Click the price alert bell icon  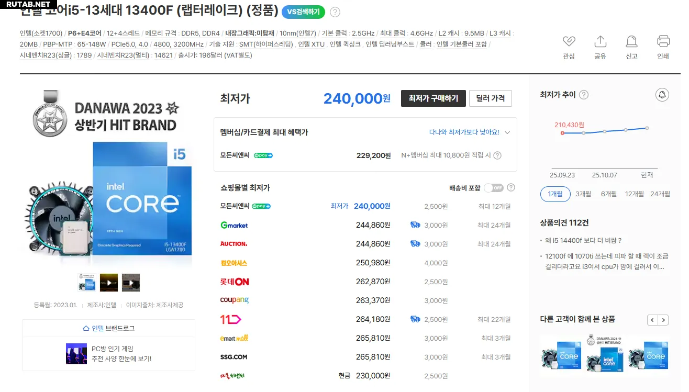662,95
